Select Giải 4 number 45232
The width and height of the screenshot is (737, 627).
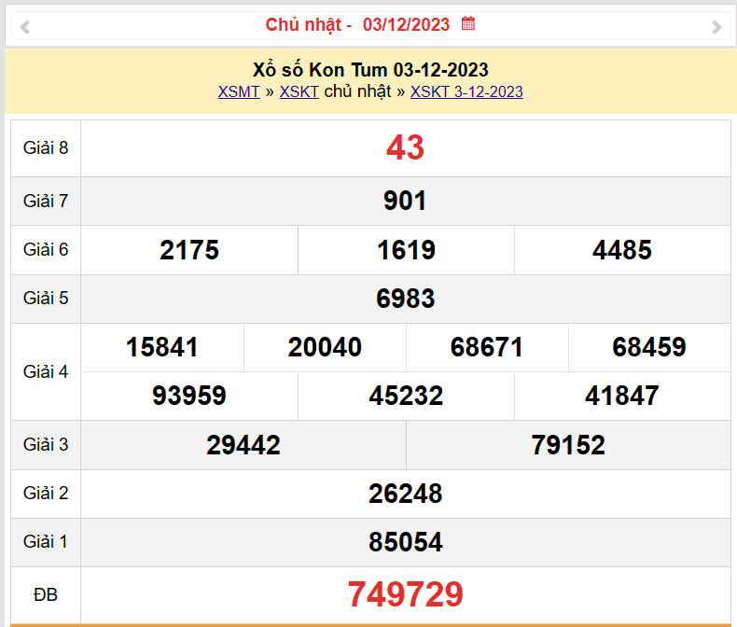click(406, 396)
